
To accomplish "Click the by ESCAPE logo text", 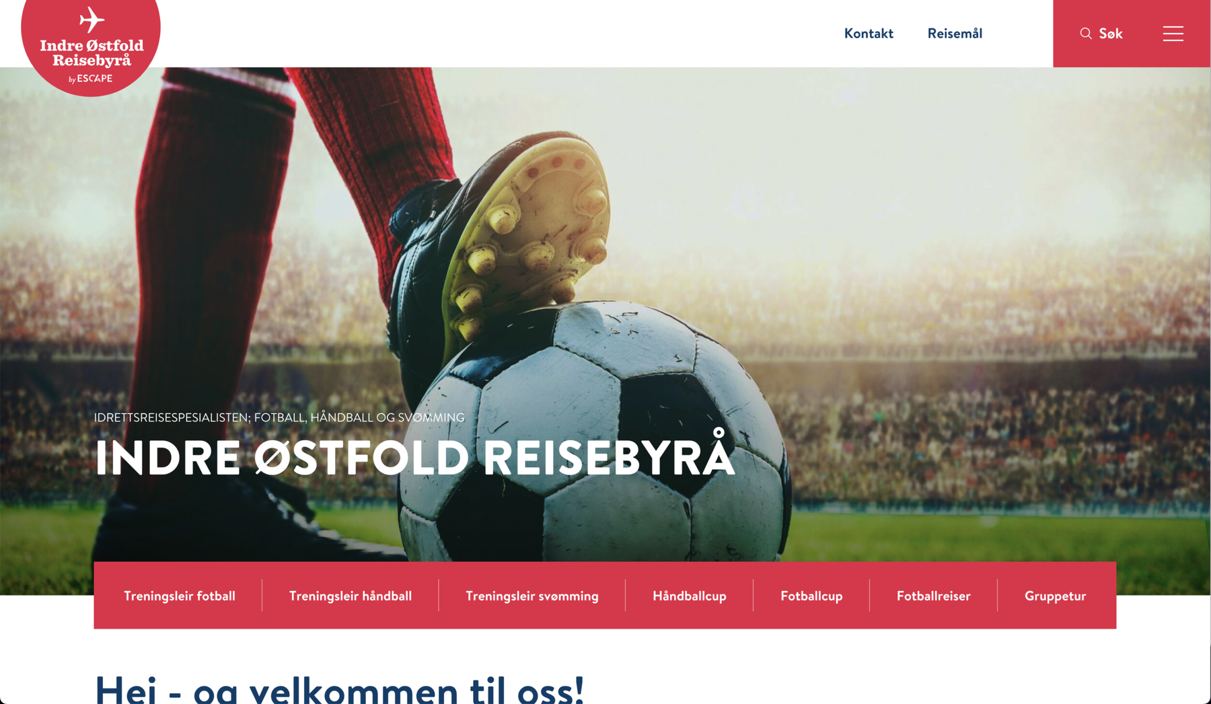I will [91, 79].
